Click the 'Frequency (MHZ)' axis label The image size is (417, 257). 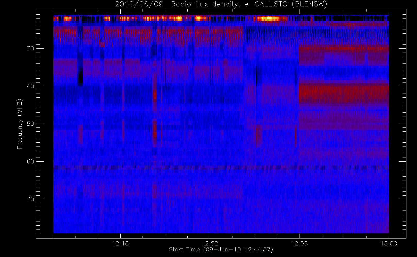[20, 124]
